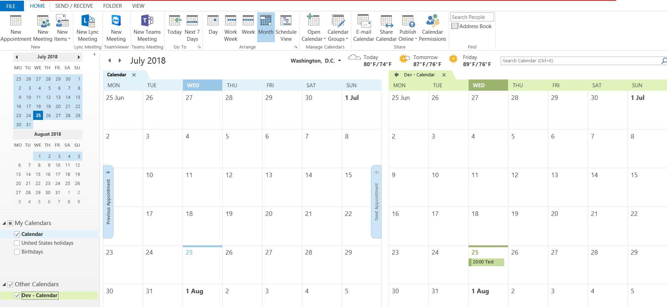Create a New Teams Meeting
This screenshot has height=307, width=667.
(x=147, y=28)
